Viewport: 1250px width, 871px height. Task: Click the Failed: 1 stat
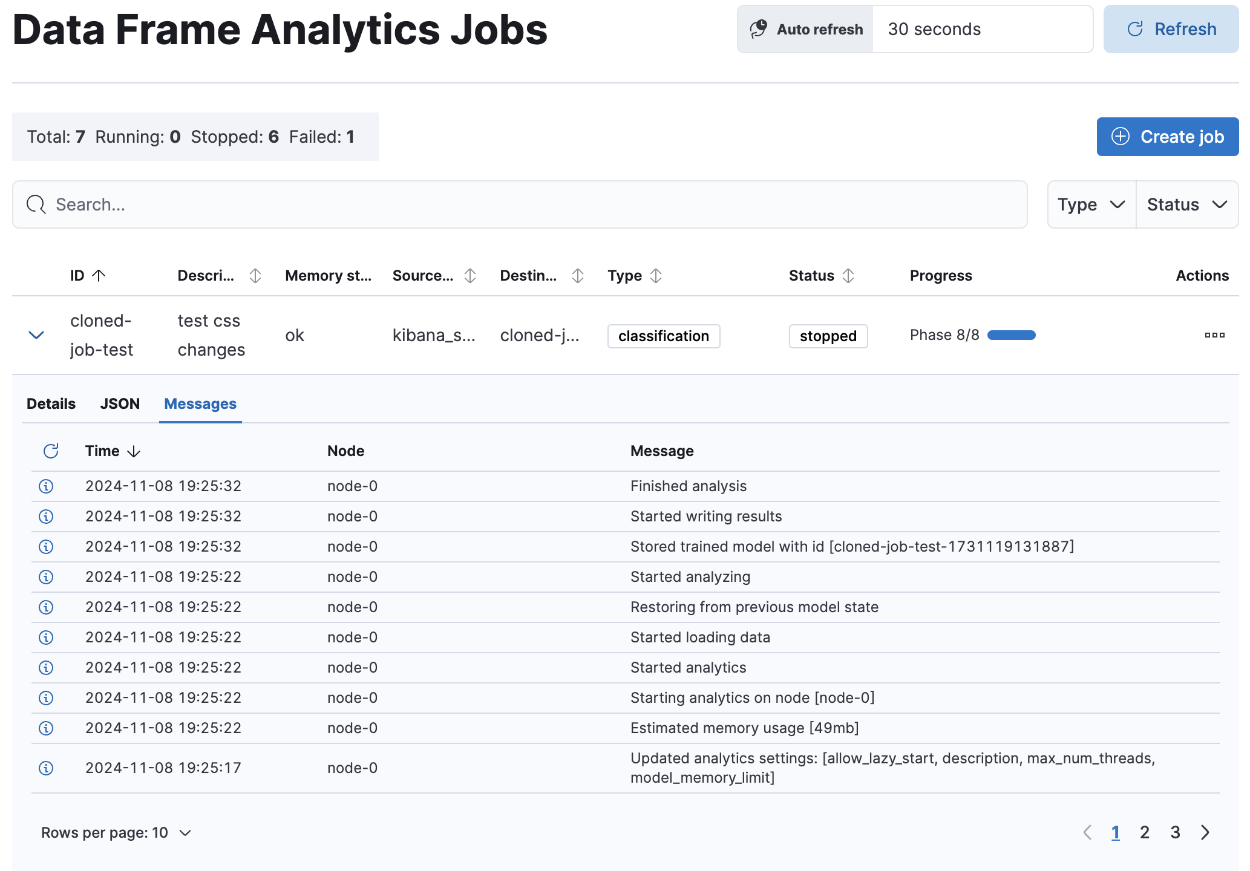click(x=321, y=137)
